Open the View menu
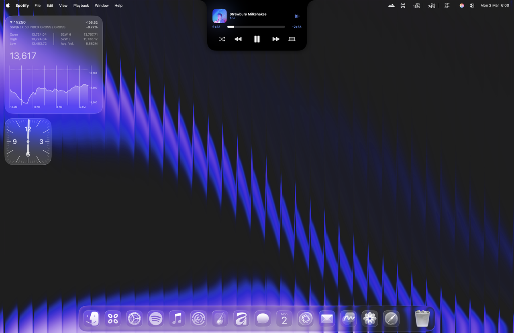514x333 pixels. [x=63, y=6]
